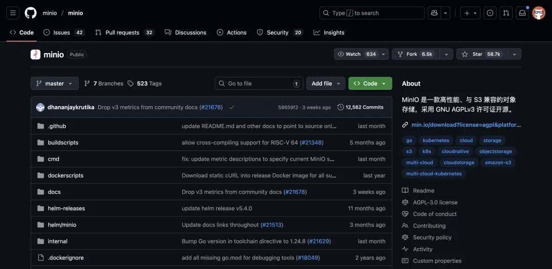Open the Discussions tab
This screenshot has width=552, height=269.
pyautogui.click(x=186, y=32)
